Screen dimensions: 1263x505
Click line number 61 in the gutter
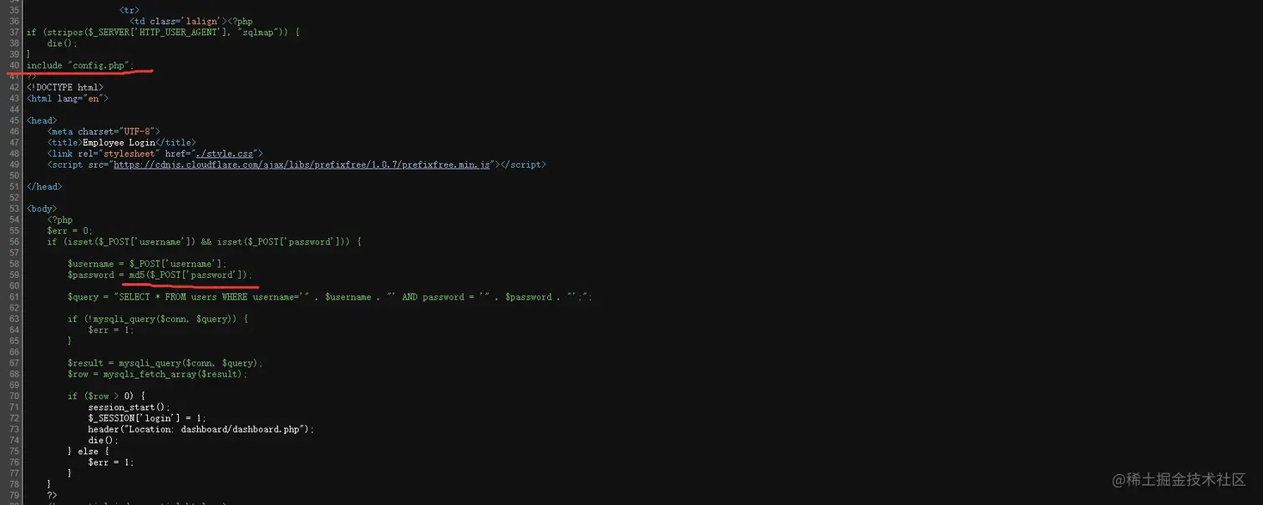(x=14, y=296)
